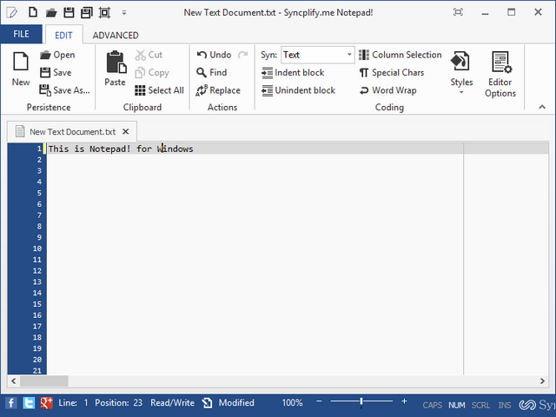Click the full screen icon in the quick access toolbar

pos(104,13)
